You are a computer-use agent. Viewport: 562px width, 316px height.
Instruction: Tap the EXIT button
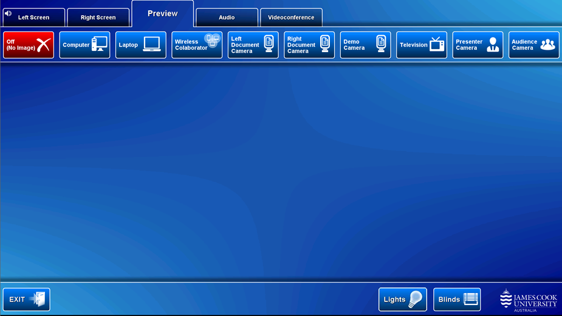click(x=27, y=299)
